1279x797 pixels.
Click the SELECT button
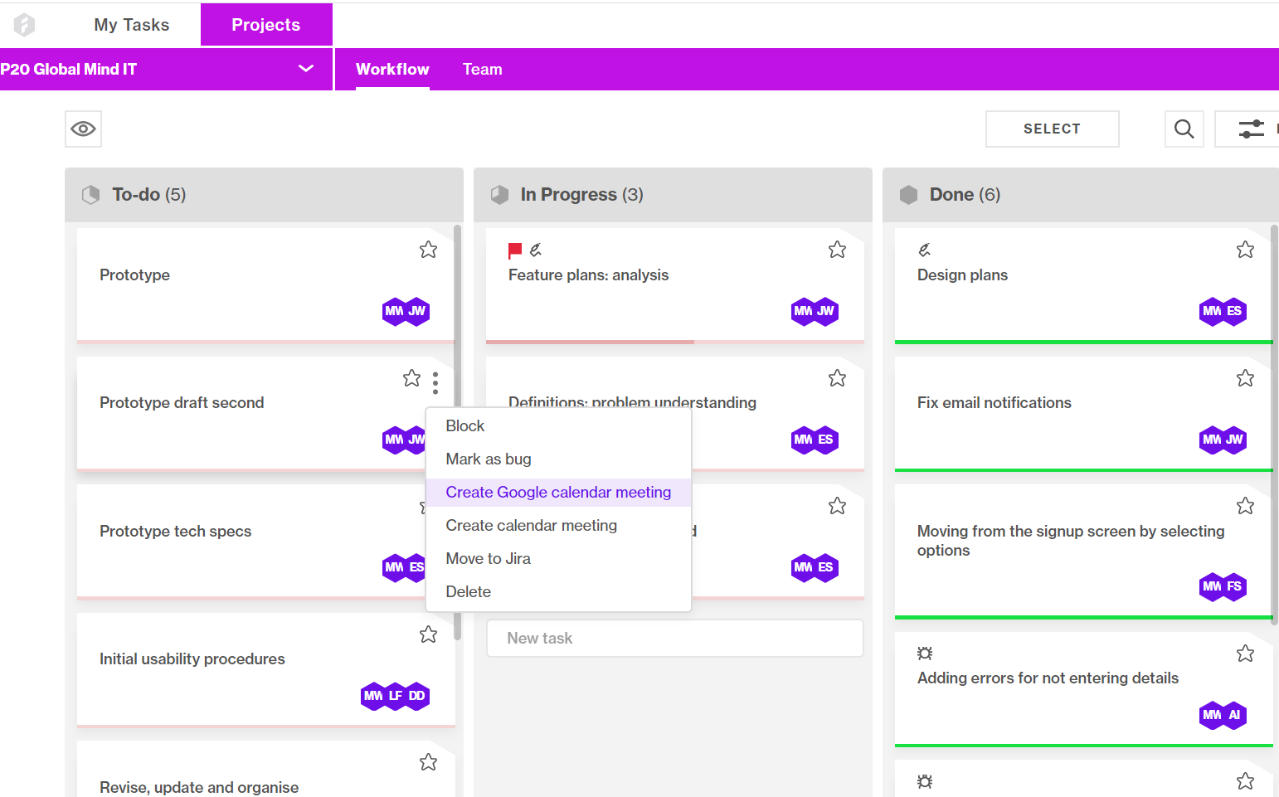(1052, 129)
